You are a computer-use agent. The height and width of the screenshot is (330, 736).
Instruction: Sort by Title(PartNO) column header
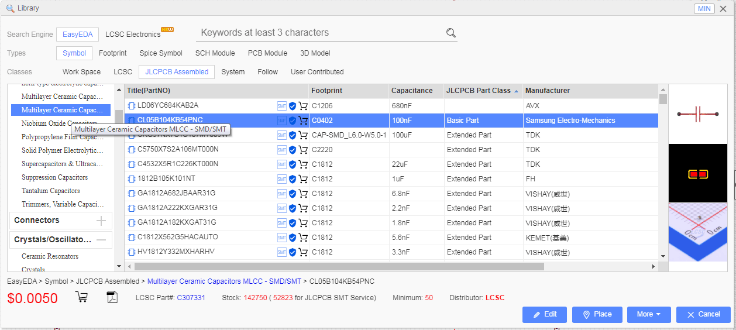tap(216, 91)
